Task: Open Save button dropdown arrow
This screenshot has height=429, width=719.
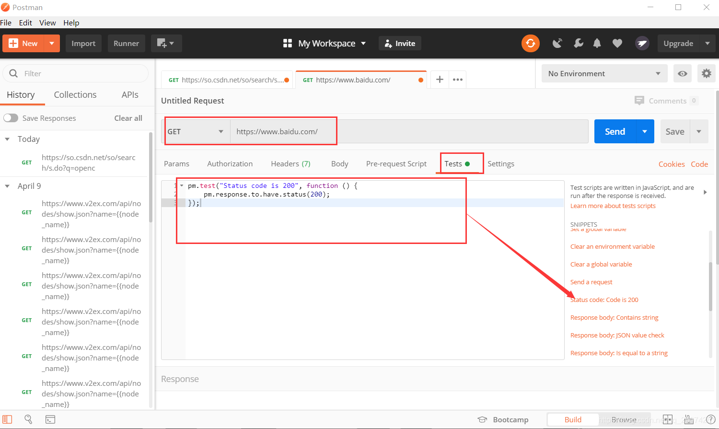Action: point(699,131)
